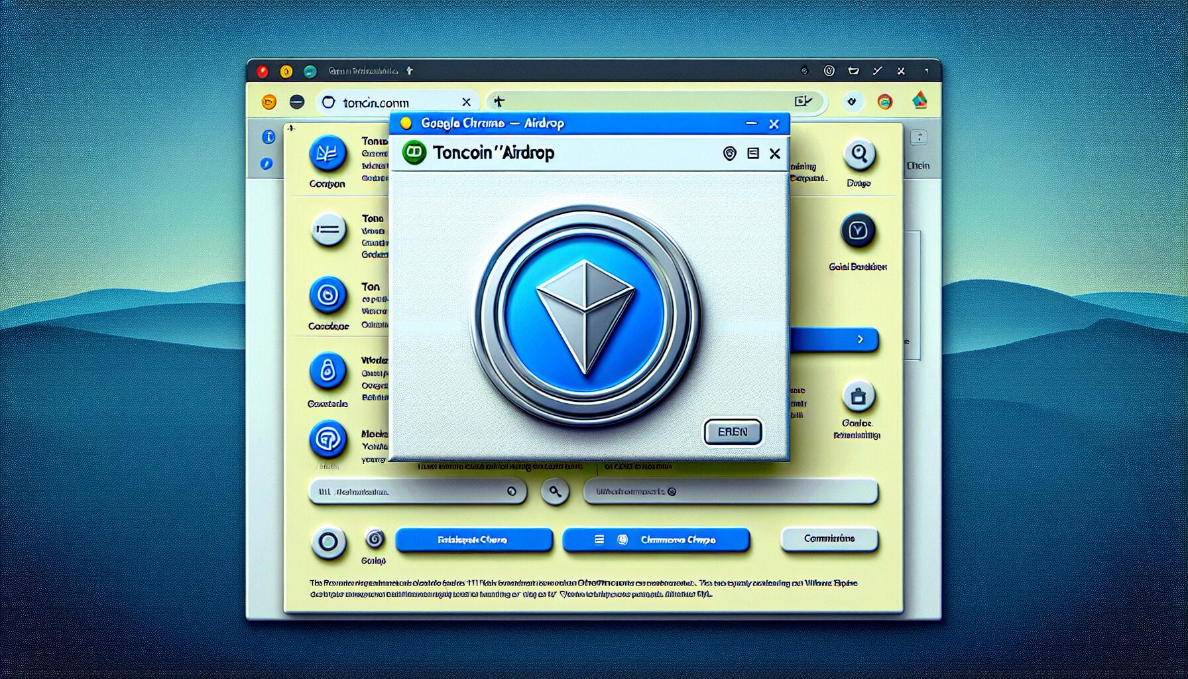Click the left search input field
The width and height of the screenshot is (1188, 679).
pyautogui.click(x=418, y=492)
